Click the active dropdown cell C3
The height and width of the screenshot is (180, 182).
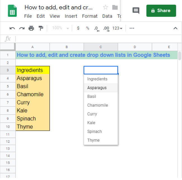click(x=101, y=70)
